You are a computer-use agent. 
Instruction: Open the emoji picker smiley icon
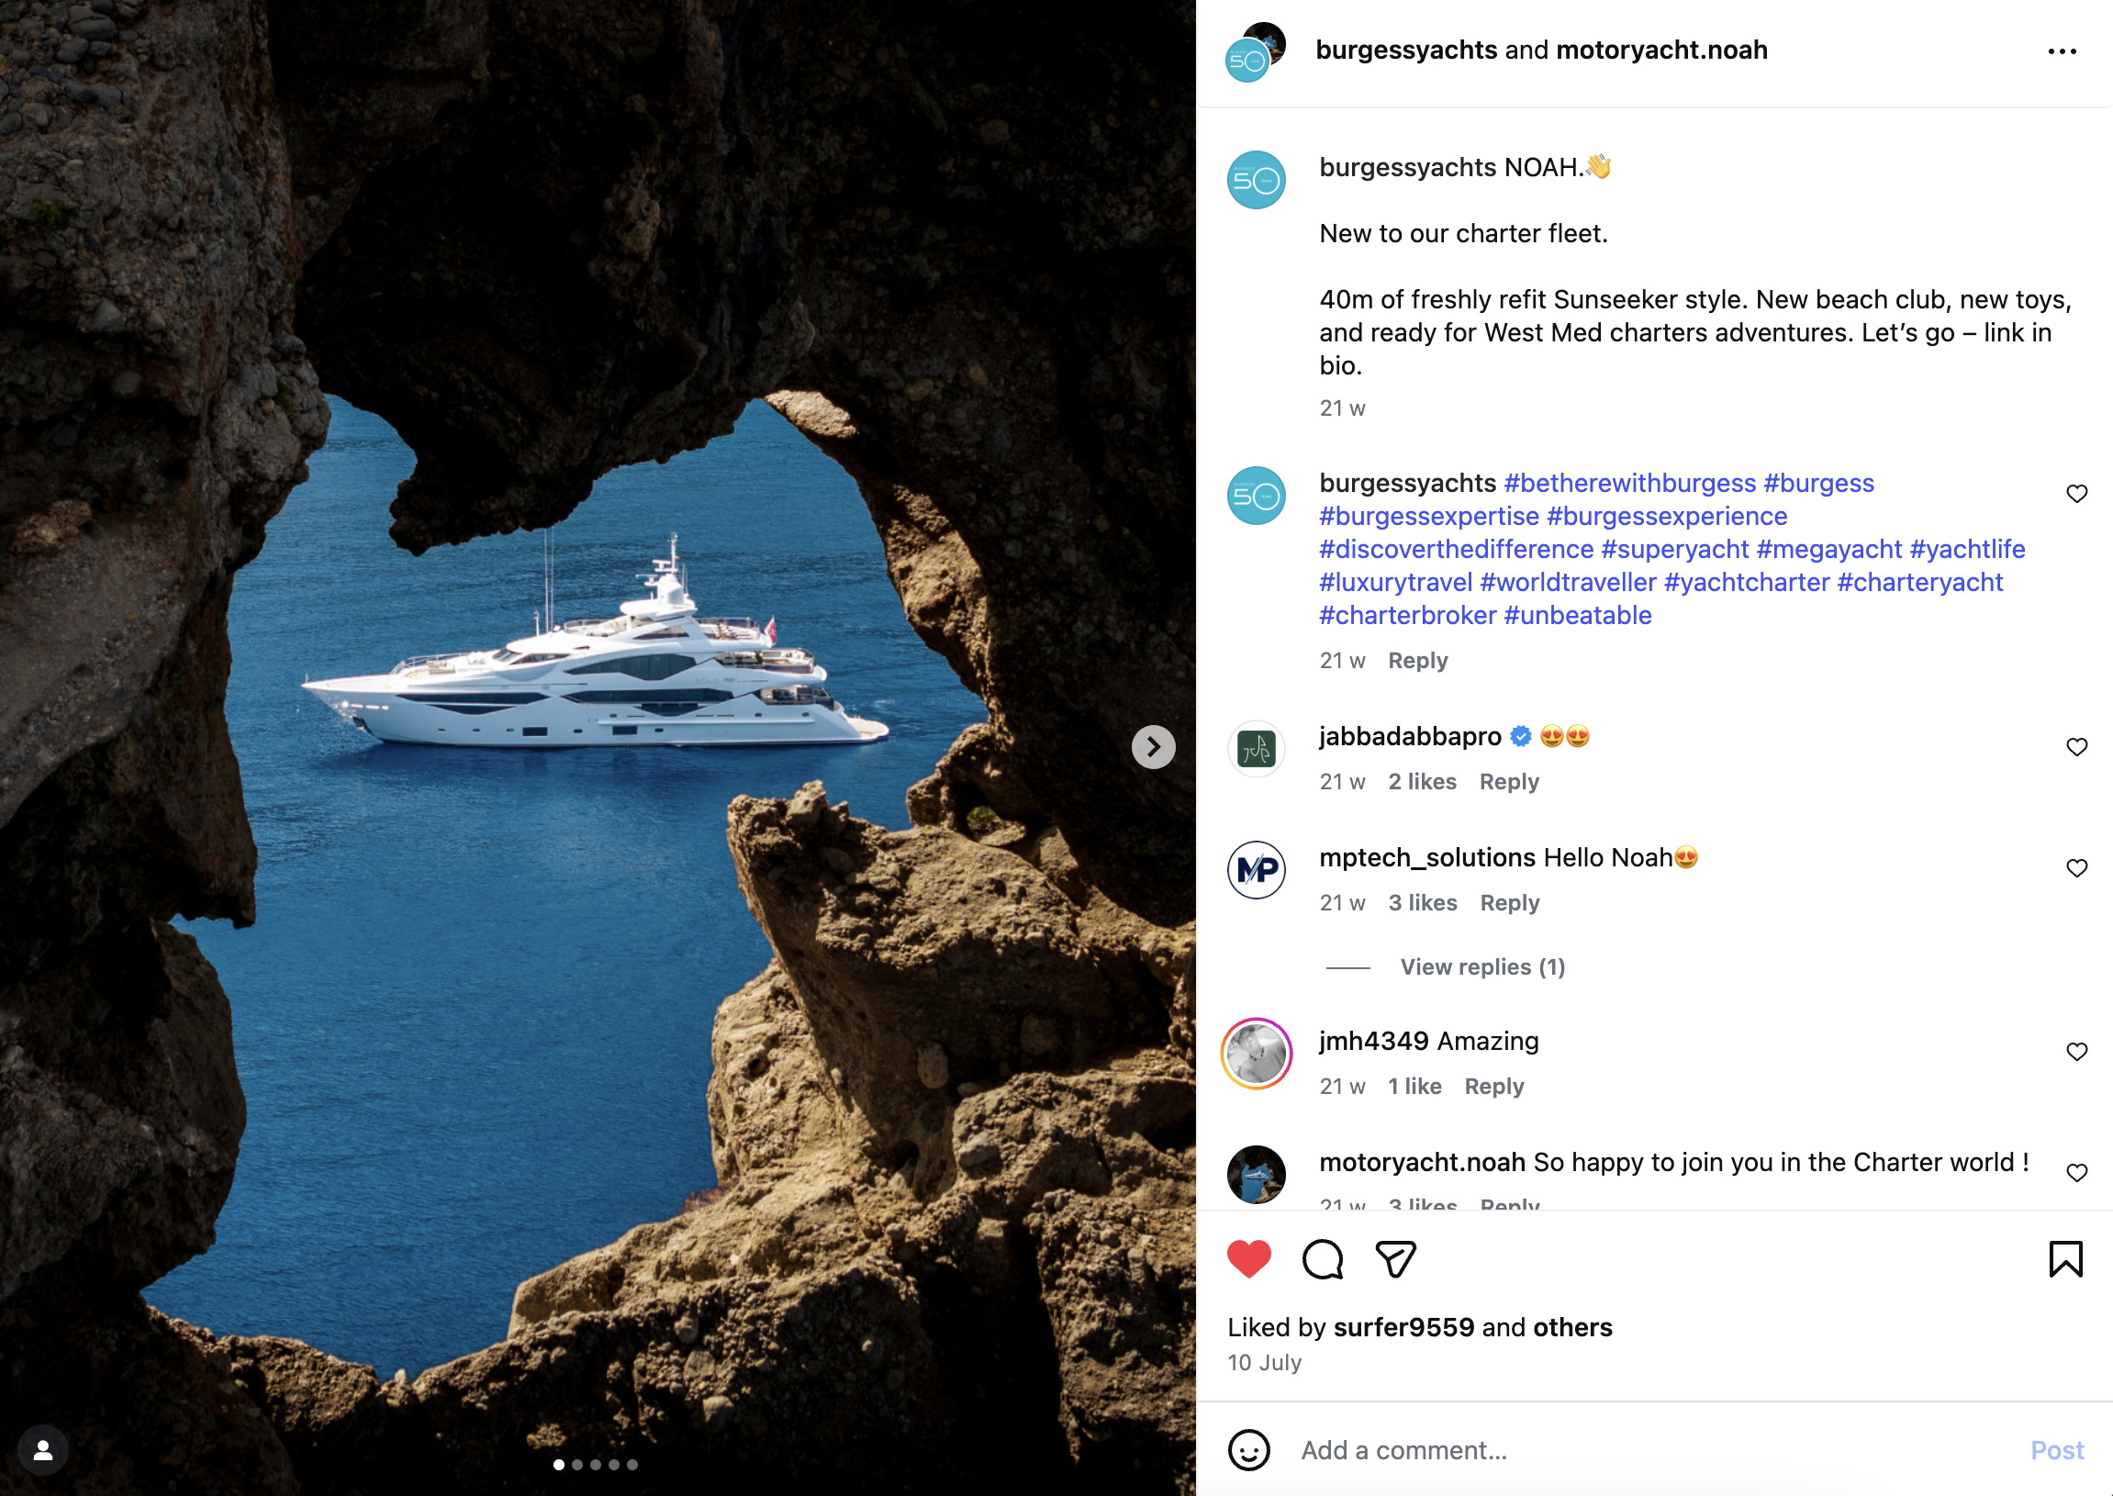click(1248, 1450)
